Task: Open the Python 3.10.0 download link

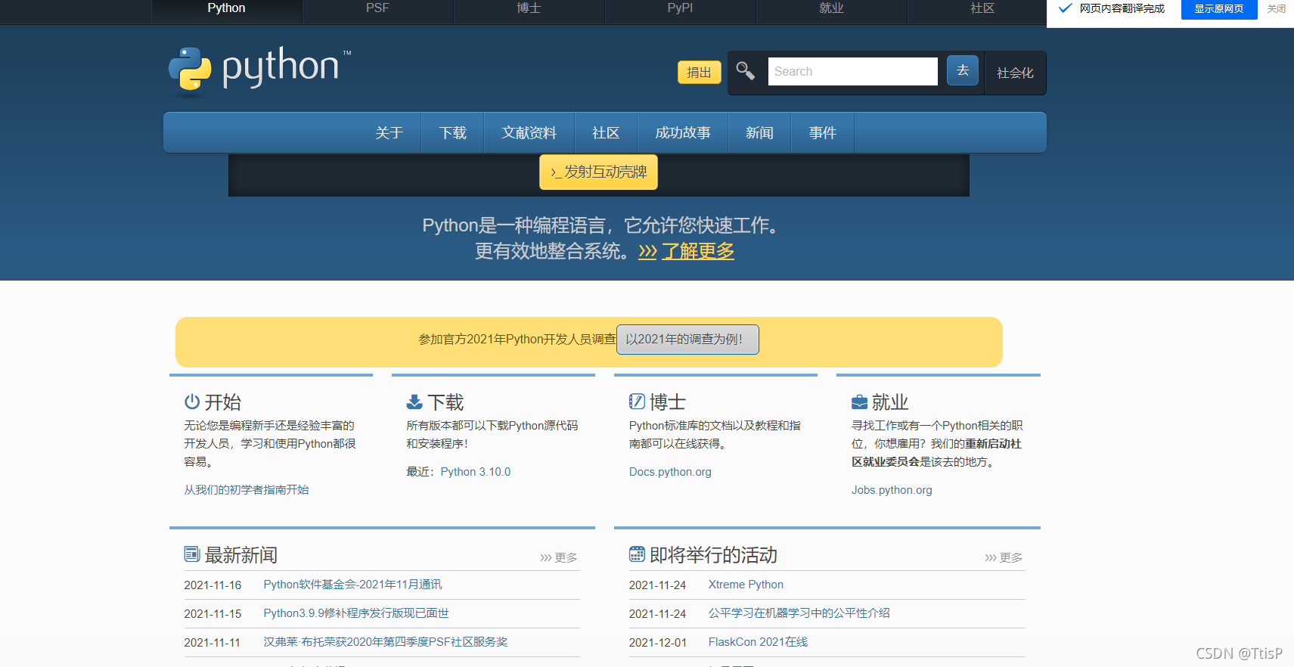Action: (476, 472)
